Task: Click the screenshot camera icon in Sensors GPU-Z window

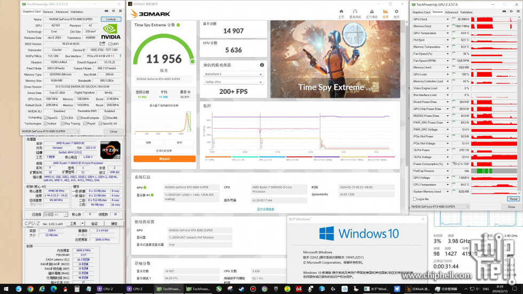Action: pos(504,12)
